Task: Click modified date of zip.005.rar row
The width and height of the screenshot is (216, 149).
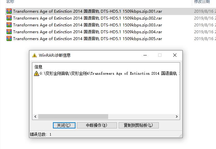Action: [x=205, y=39]
